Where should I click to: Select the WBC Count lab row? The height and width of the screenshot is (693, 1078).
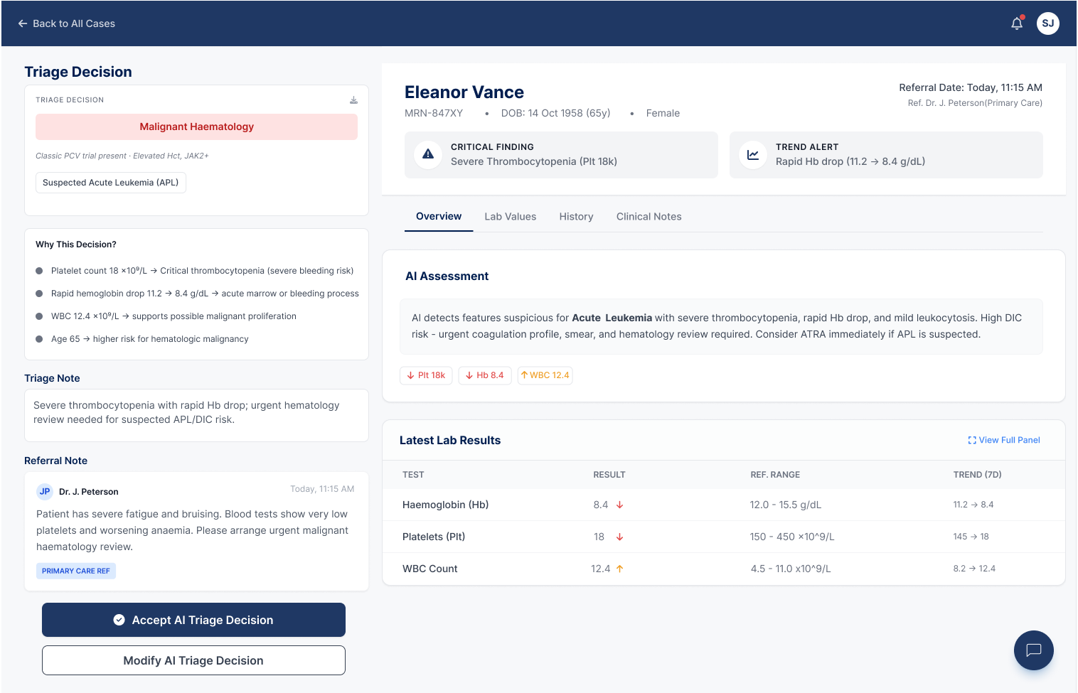point(724,569)
